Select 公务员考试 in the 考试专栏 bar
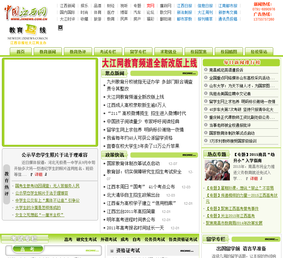This screenshot has width=283, height=258. click(155, 239)
